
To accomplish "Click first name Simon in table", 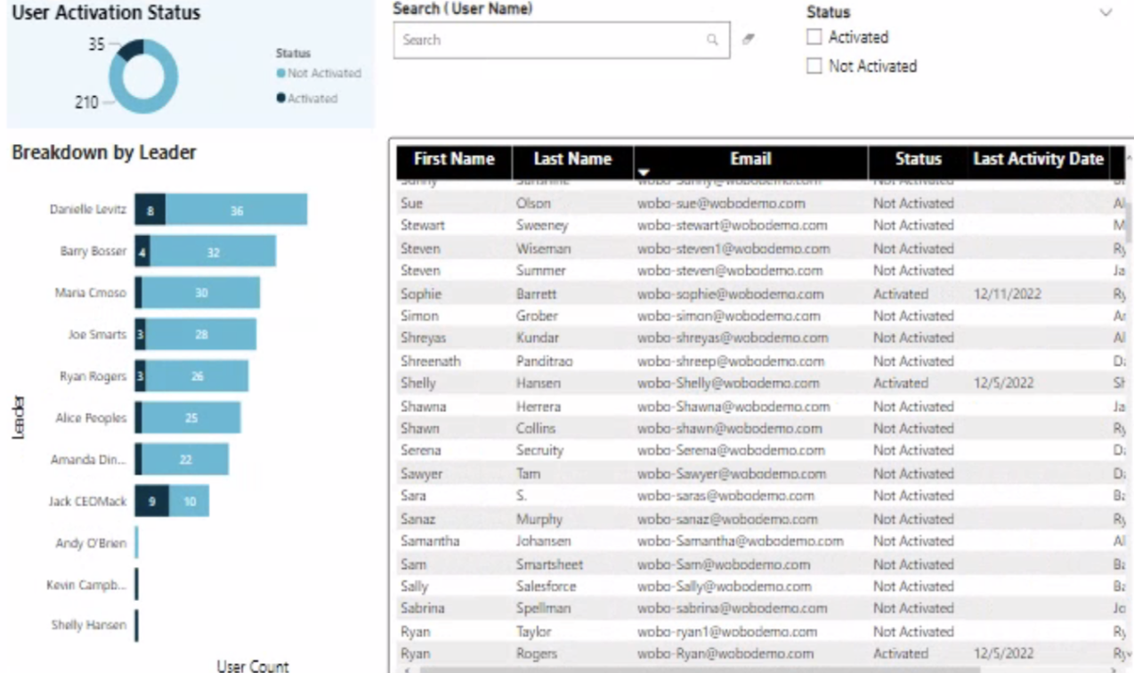I will click(419, 316).
